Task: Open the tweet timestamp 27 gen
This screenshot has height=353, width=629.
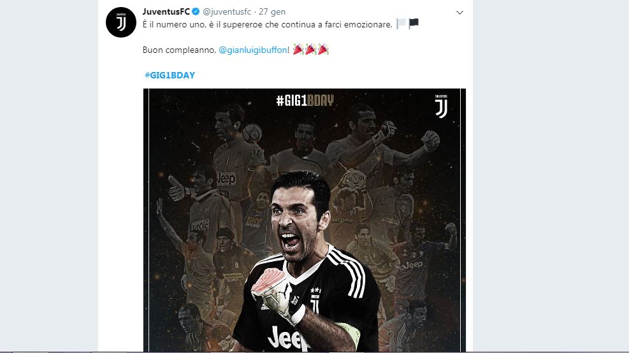Action: (x=272, y=11)
